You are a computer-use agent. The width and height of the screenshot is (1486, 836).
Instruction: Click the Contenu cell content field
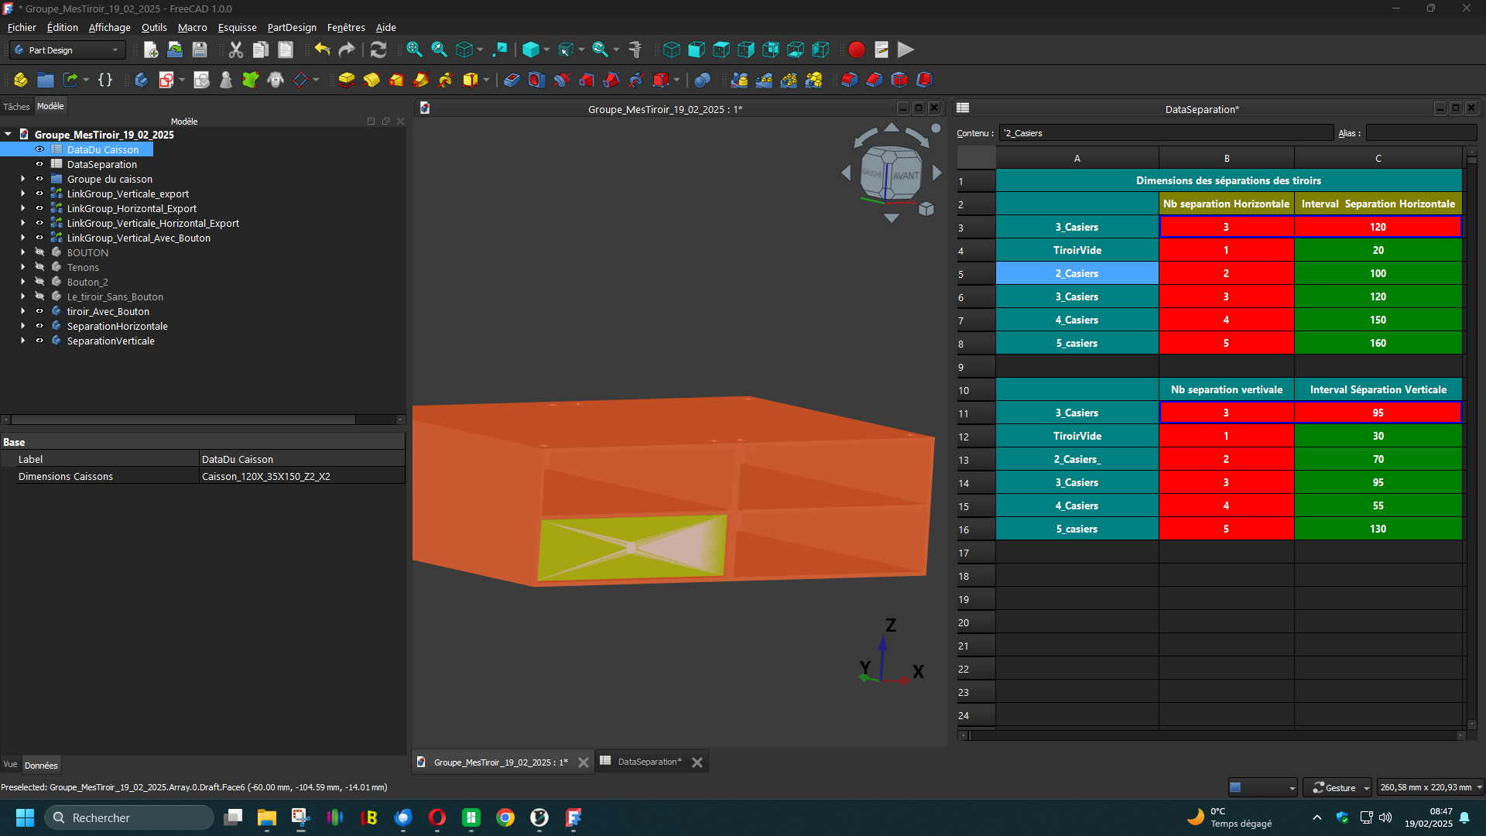(1166, 133)
